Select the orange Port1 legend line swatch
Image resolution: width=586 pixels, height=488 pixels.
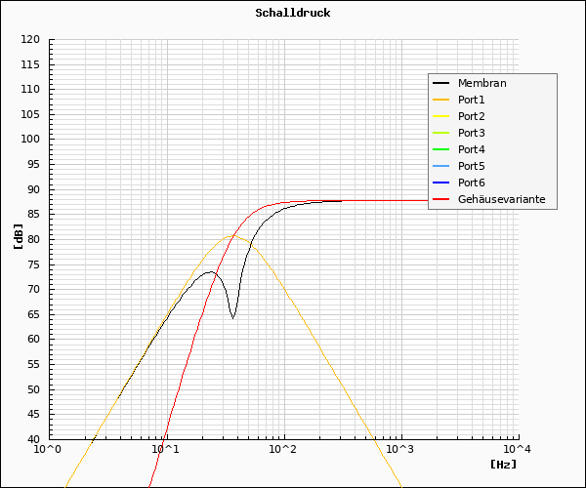click(441, 100)
